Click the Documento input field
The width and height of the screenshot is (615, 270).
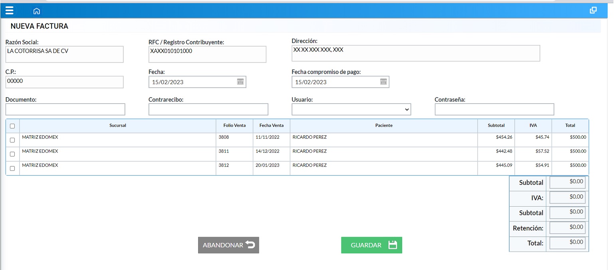(x=65, y=110)
